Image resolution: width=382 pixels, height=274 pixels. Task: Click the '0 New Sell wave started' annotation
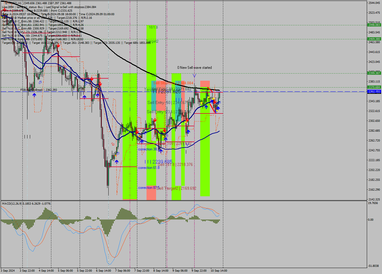pos(195,68)
